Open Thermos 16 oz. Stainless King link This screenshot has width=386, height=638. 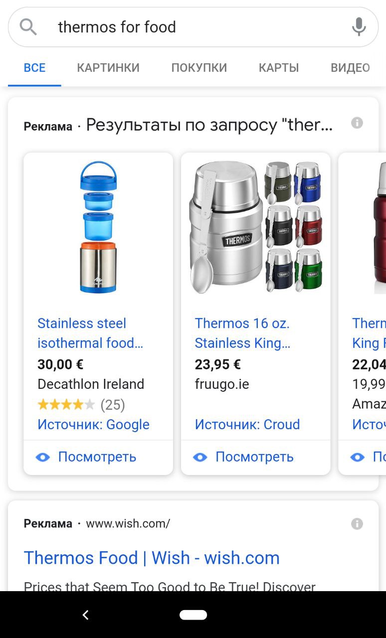point(242,333)
